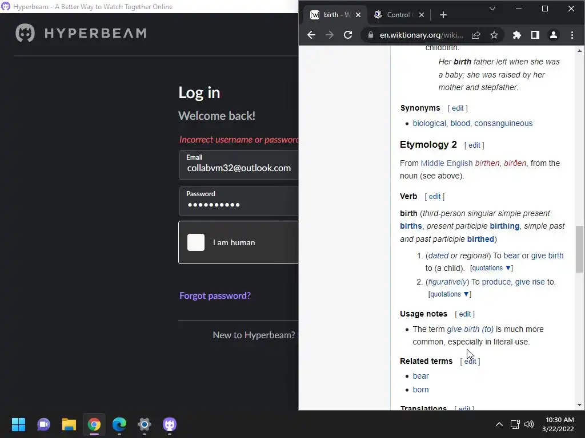This screenshot has height=438, width=585.
Task: Open File Explorer from the taskbar
Action: (x=69, y=424)
